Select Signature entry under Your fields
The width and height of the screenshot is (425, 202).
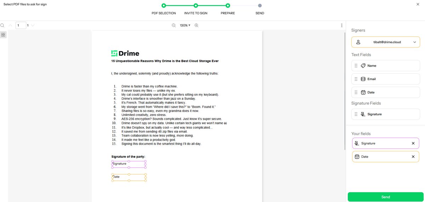[x=386, y=143]
